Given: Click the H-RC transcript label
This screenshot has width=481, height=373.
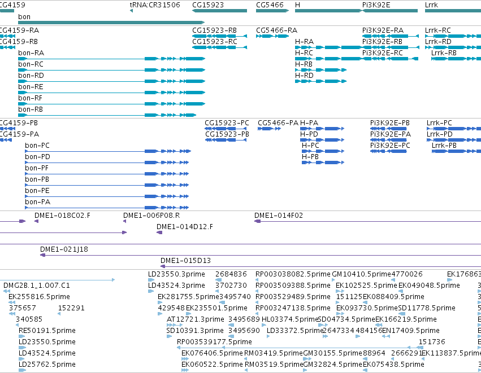Looking at the screenshot, I should [x=304, y=53].
